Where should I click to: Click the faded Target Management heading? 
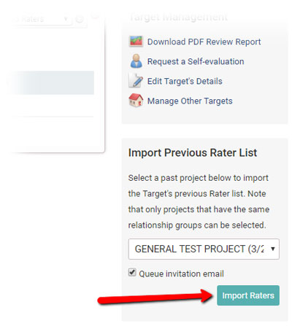point(178,17)
